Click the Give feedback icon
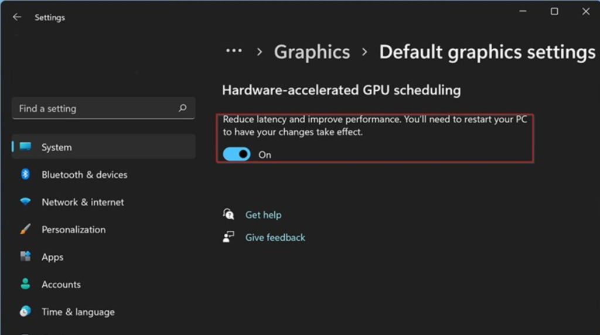 229,237
